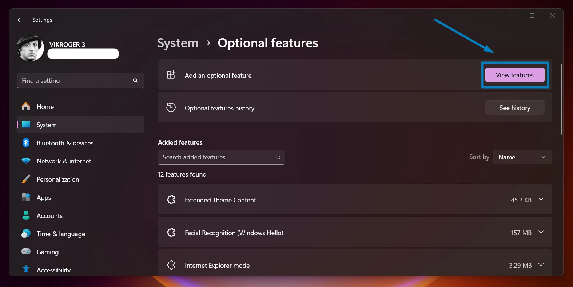Click the Add an optional feature grid icon
This screenshot has height=287, width=573.
171,75
